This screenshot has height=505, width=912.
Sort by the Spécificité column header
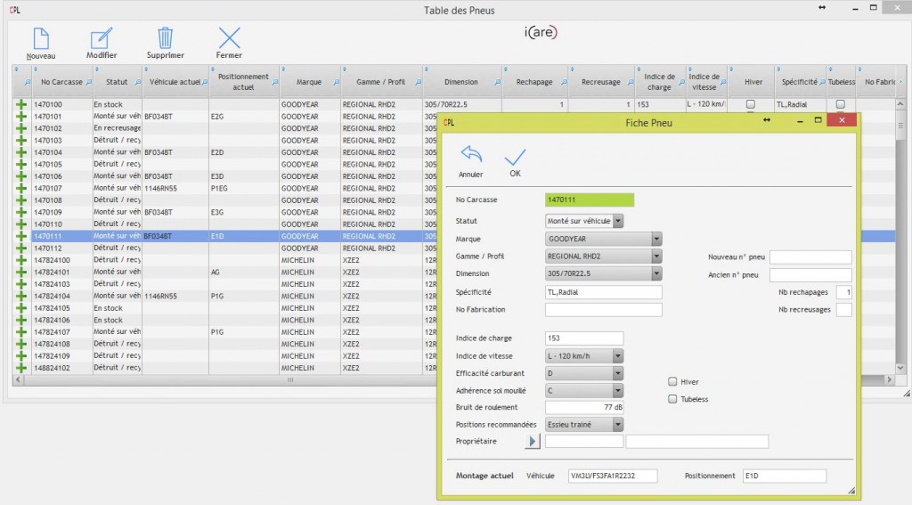click(x=799, y=82)
